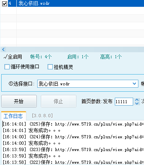Click the log line (323)保存 at 16:13:59
Image resolution: width=144 pixels, height=165 pixels.
(73, 149)
